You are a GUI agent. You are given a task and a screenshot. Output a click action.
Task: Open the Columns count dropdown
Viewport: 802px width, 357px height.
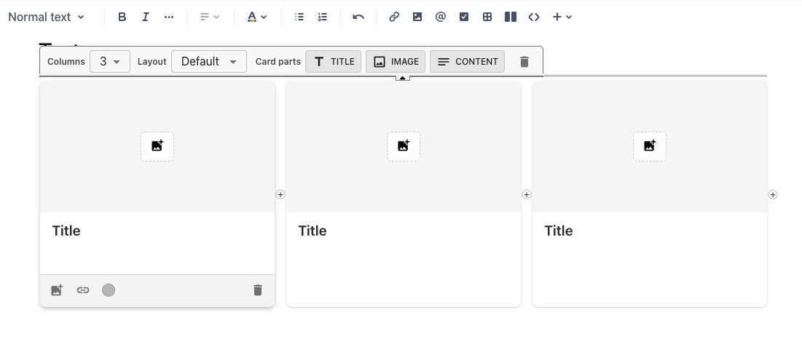[110, 62]
